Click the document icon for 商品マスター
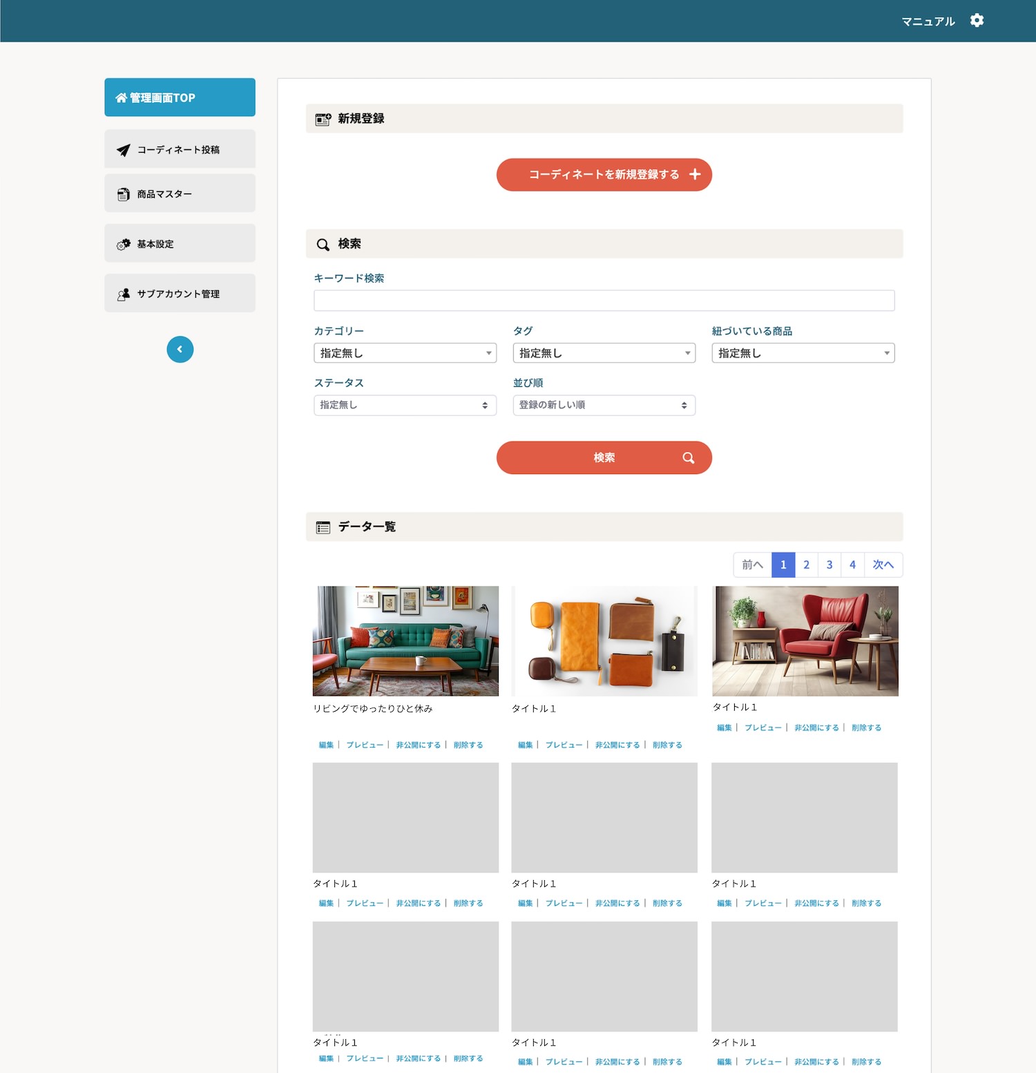This screenshot has height=1073, width=1036. click(124, 194)
